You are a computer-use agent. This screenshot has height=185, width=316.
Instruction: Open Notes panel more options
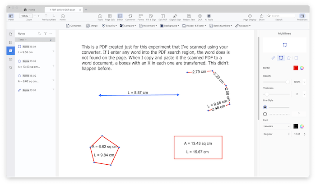click(51, 34)
